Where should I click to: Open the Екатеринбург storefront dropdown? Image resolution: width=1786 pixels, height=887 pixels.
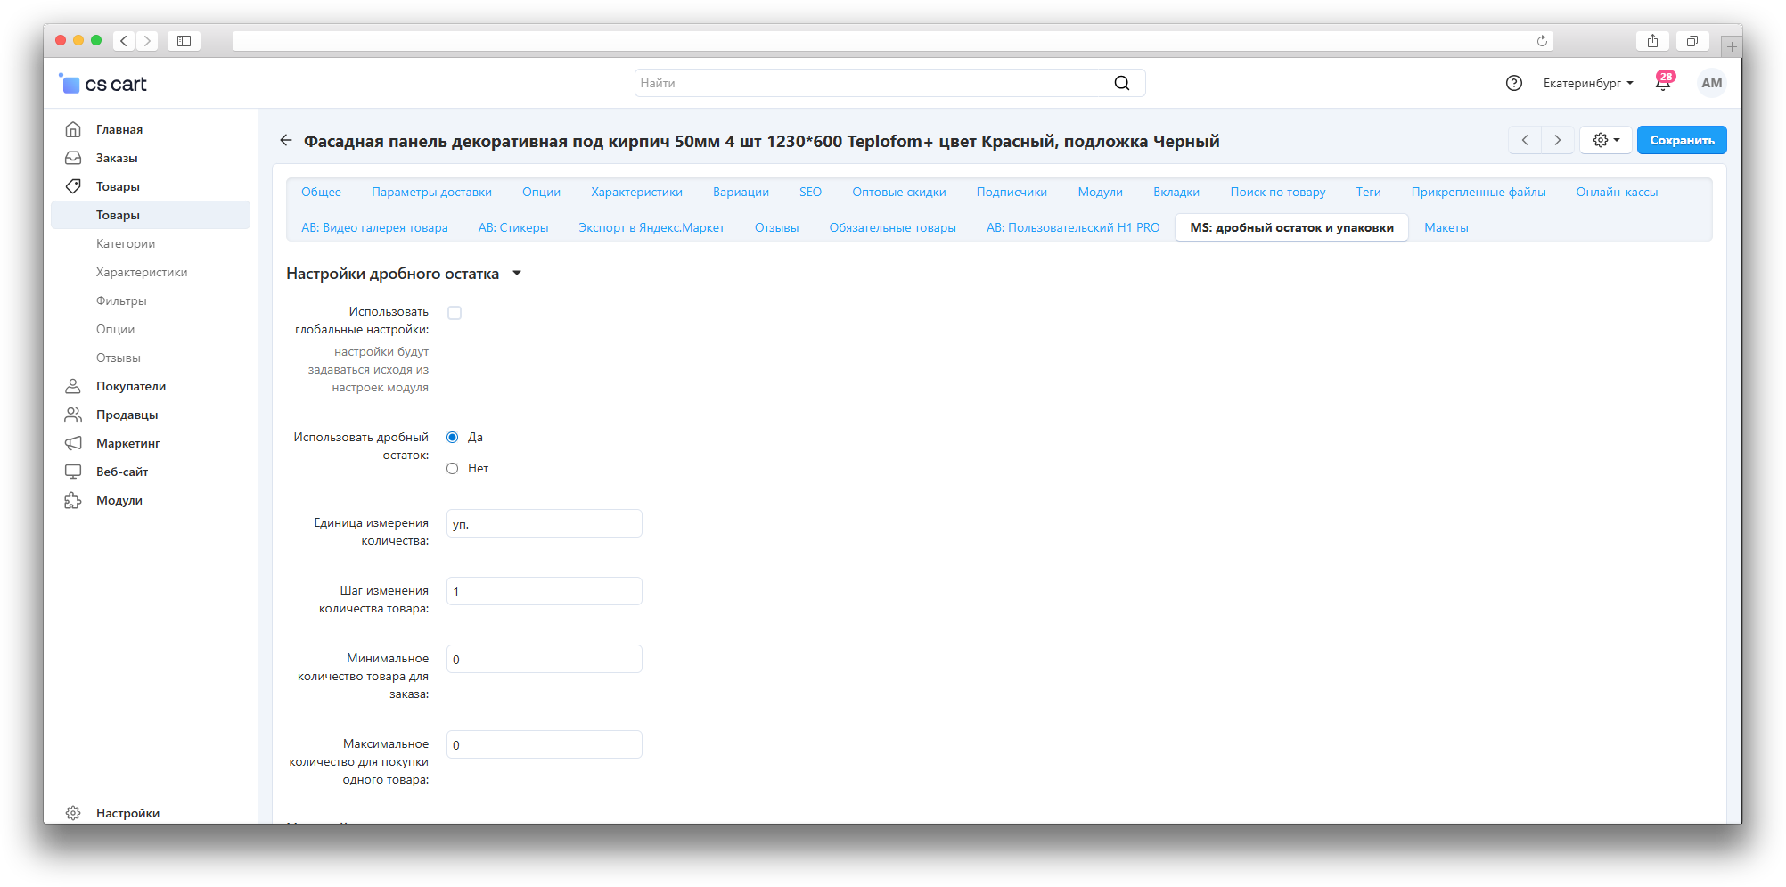click(x=1588, y=83)
